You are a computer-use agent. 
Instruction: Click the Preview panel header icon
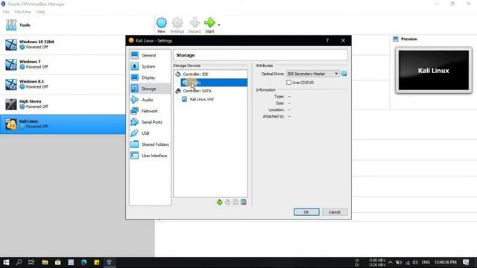[x=396, y=39]
